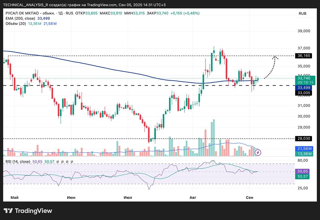Click the 36,165 price level label
This screenshot has width=320, height=220.
pyautogui.click(x=303, y=56)
